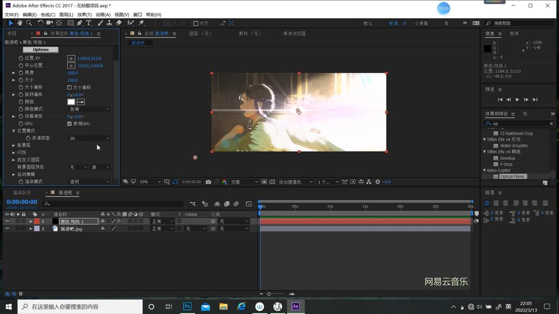Click the 位置 XY crosshair picker
This screenshot has width=559, height=314.
click(x=71, y=59)
